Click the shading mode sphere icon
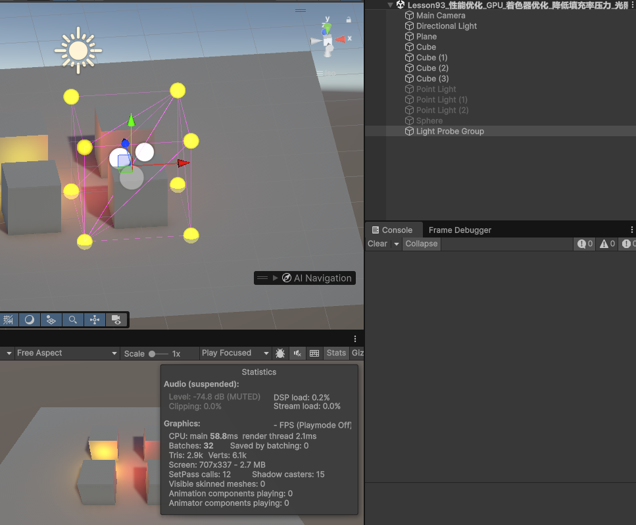 click(x=30, y=320)
